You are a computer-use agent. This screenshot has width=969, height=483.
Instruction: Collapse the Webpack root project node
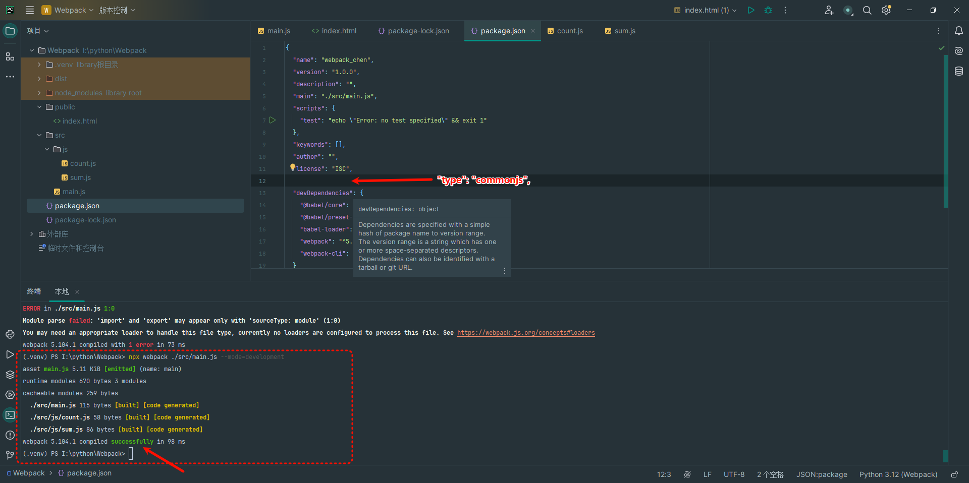[x=32, y=50]
